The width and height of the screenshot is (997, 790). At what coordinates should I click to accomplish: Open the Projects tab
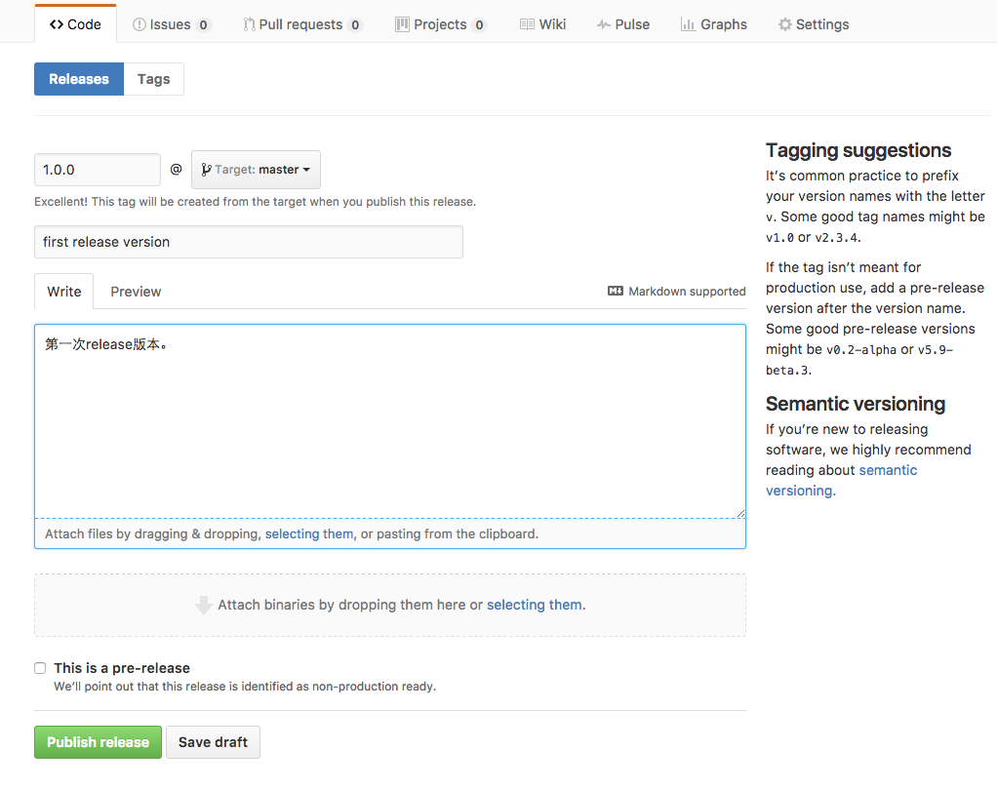pyautogui.click(x=439, y=24)
